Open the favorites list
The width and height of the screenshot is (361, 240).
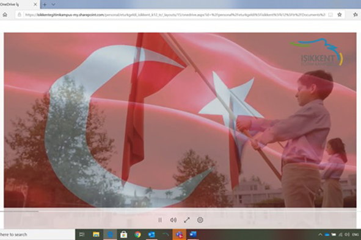pyautogui.click(x=356, y=15)
